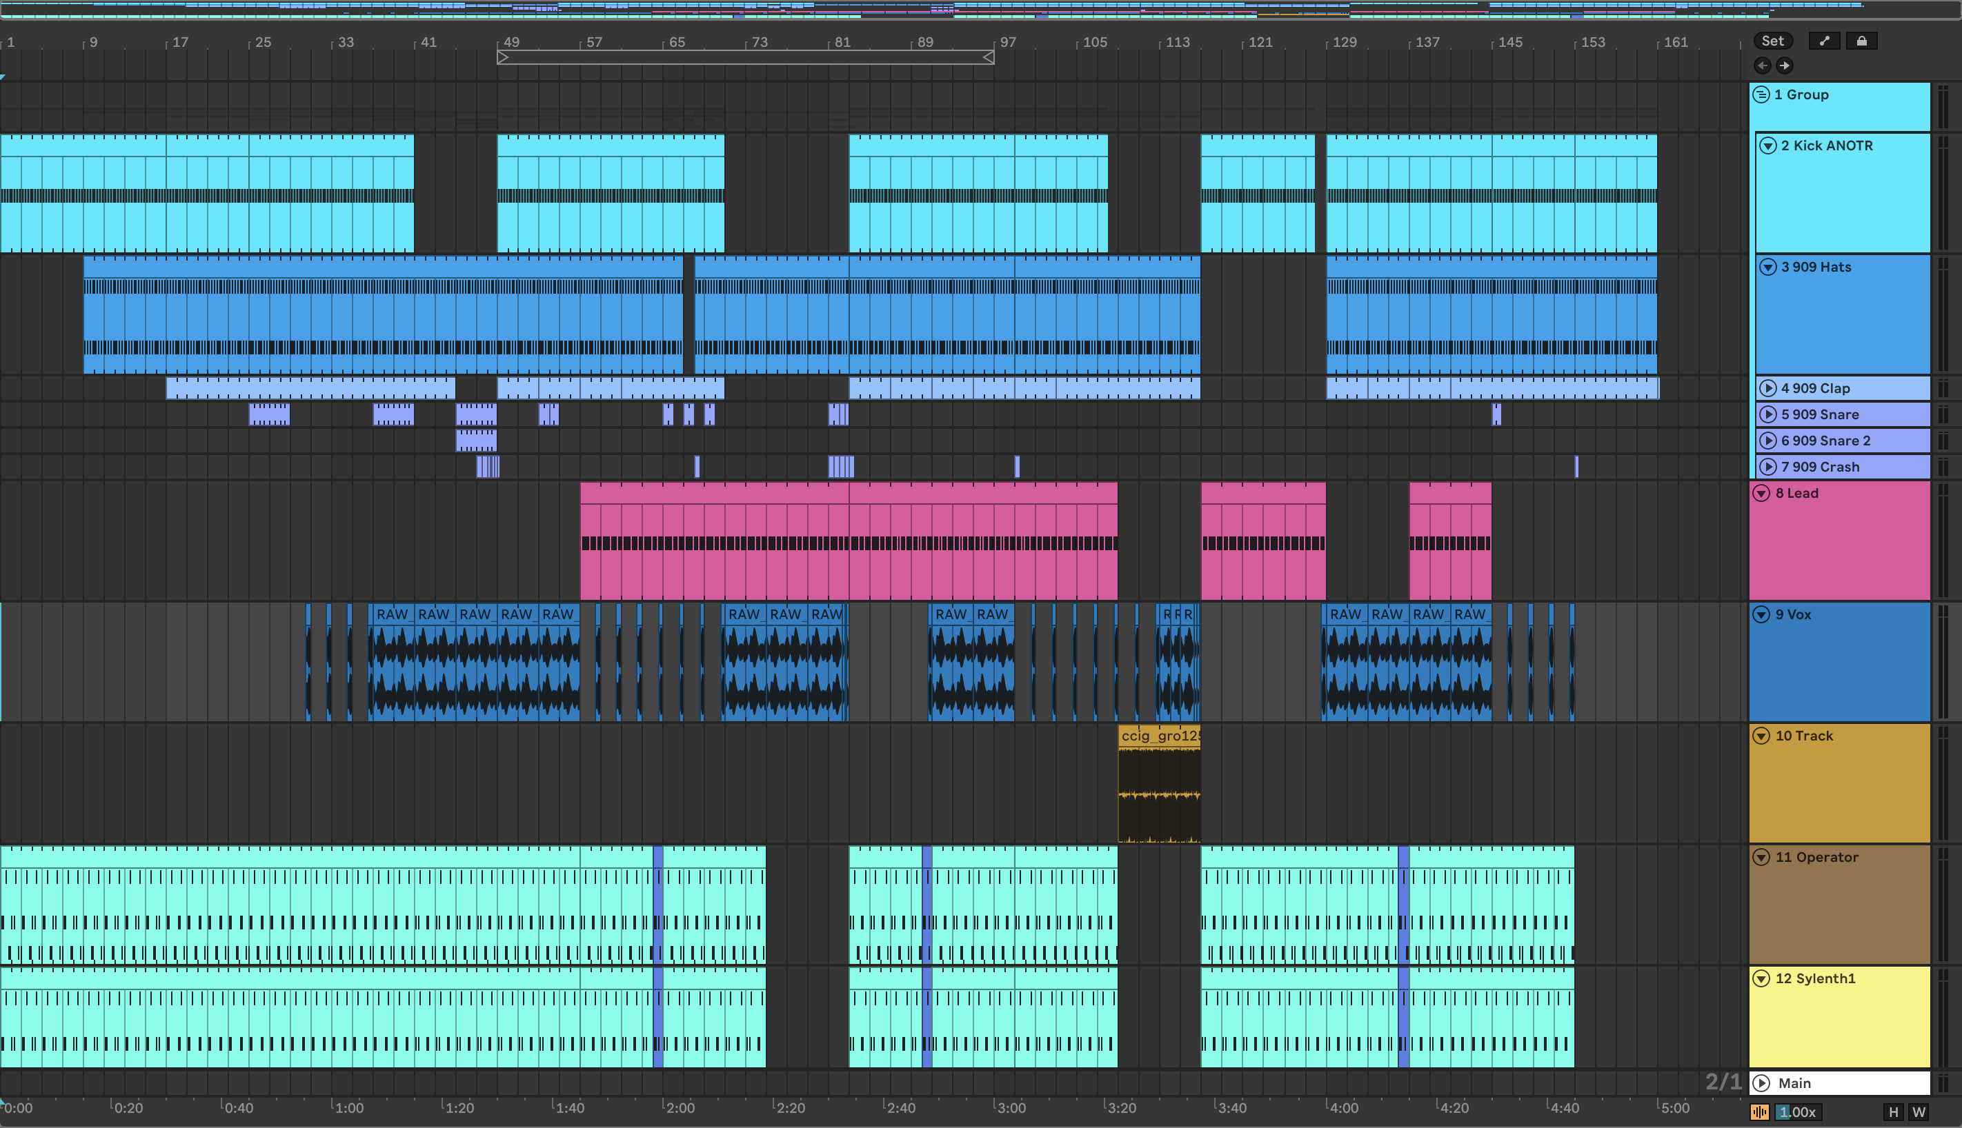Click the Lock Envelopes padlock icon

coord(1861,41)
